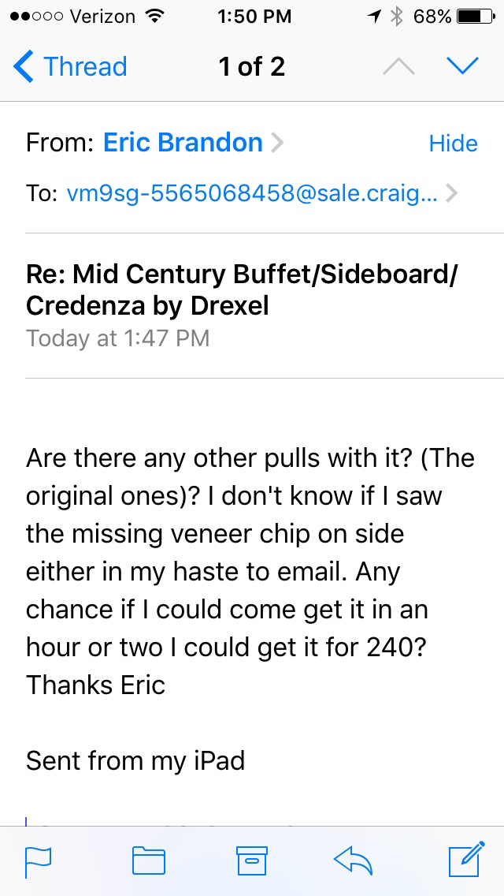Go to next message in thread
Screen dimensions: 504x896
(462, 67)
